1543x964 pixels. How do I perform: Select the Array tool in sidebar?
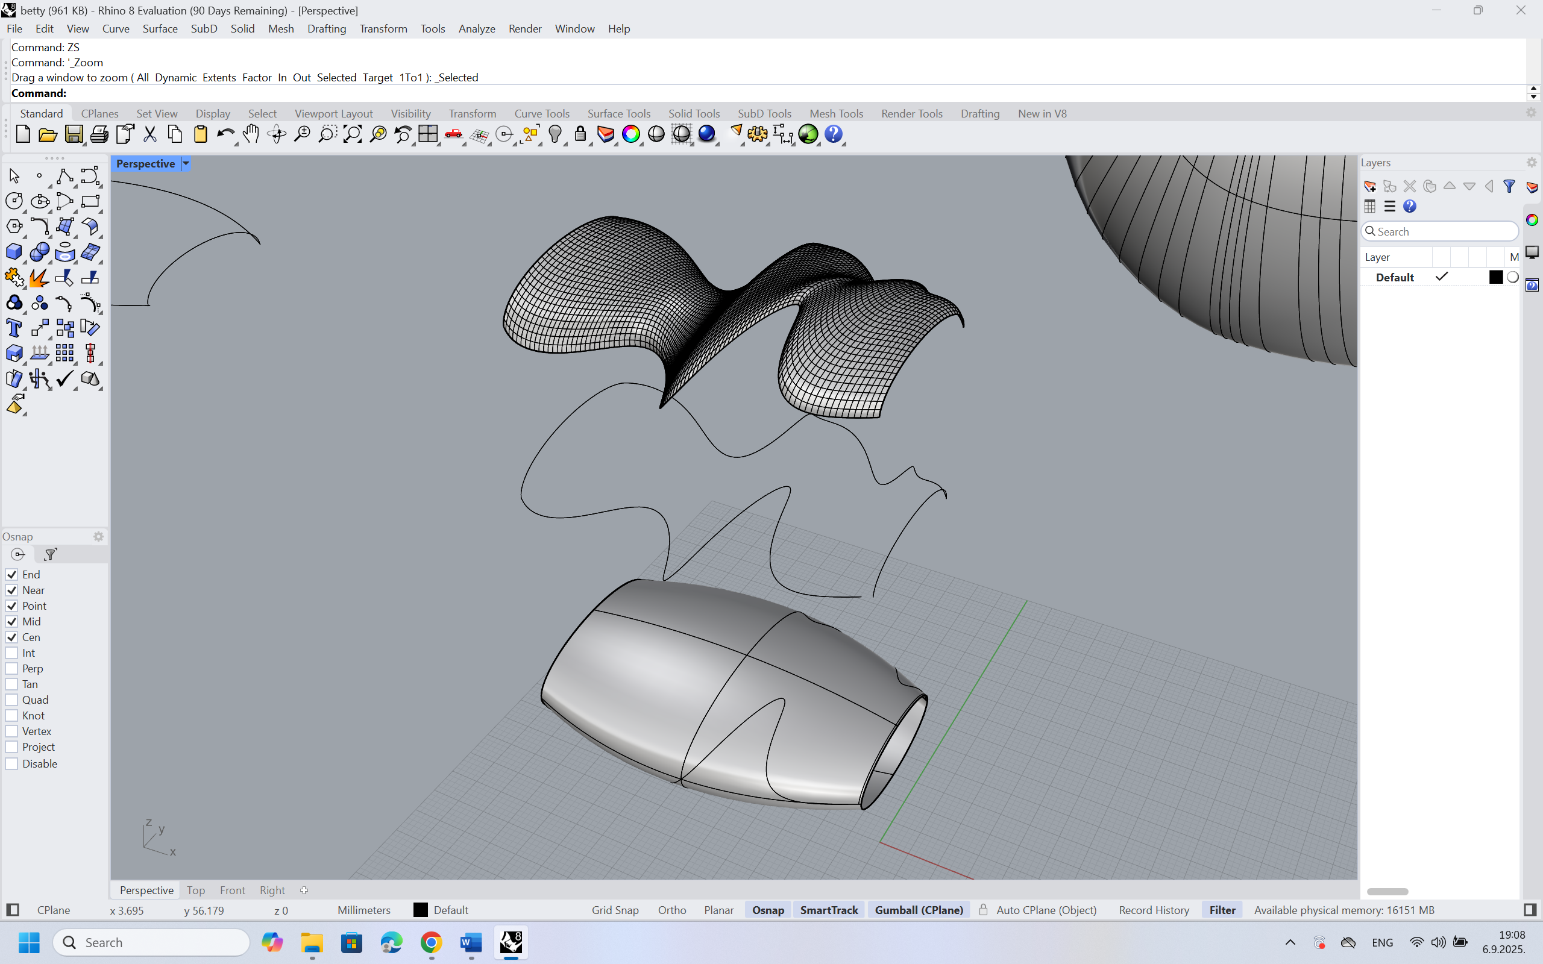[64, 353]
